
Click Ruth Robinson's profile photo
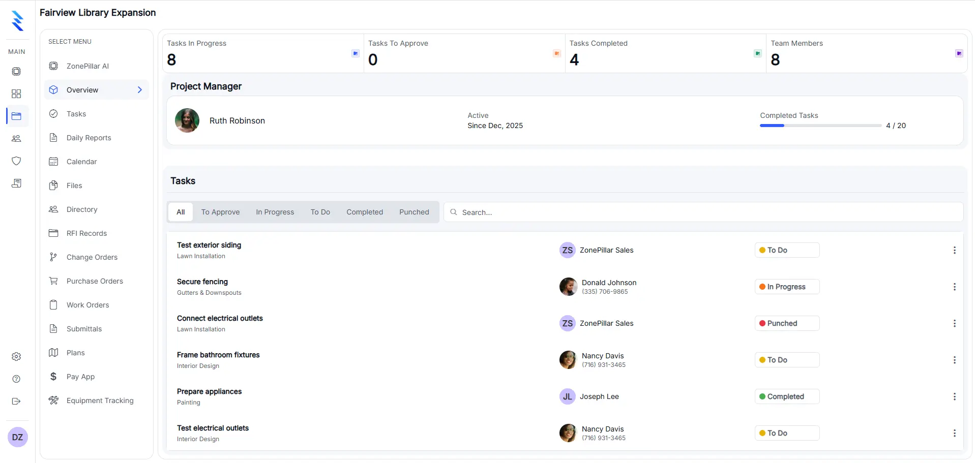tap(187, 120)
